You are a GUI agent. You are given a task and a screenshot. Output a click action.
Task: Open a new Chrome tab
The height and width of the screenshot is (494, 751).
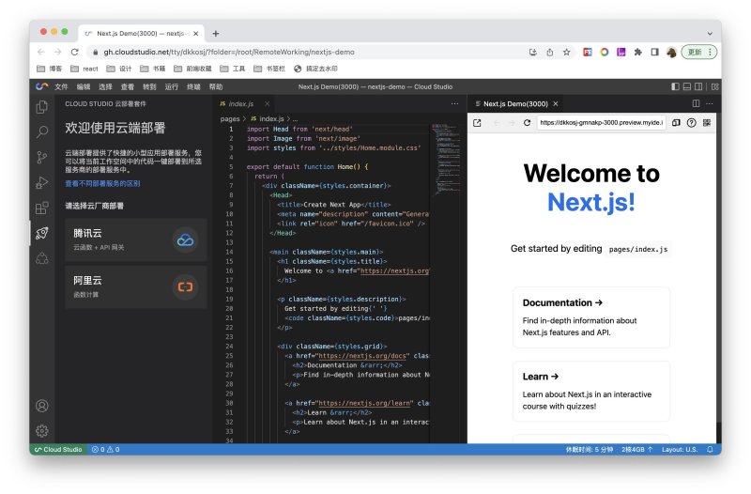(x=216, y=34)
